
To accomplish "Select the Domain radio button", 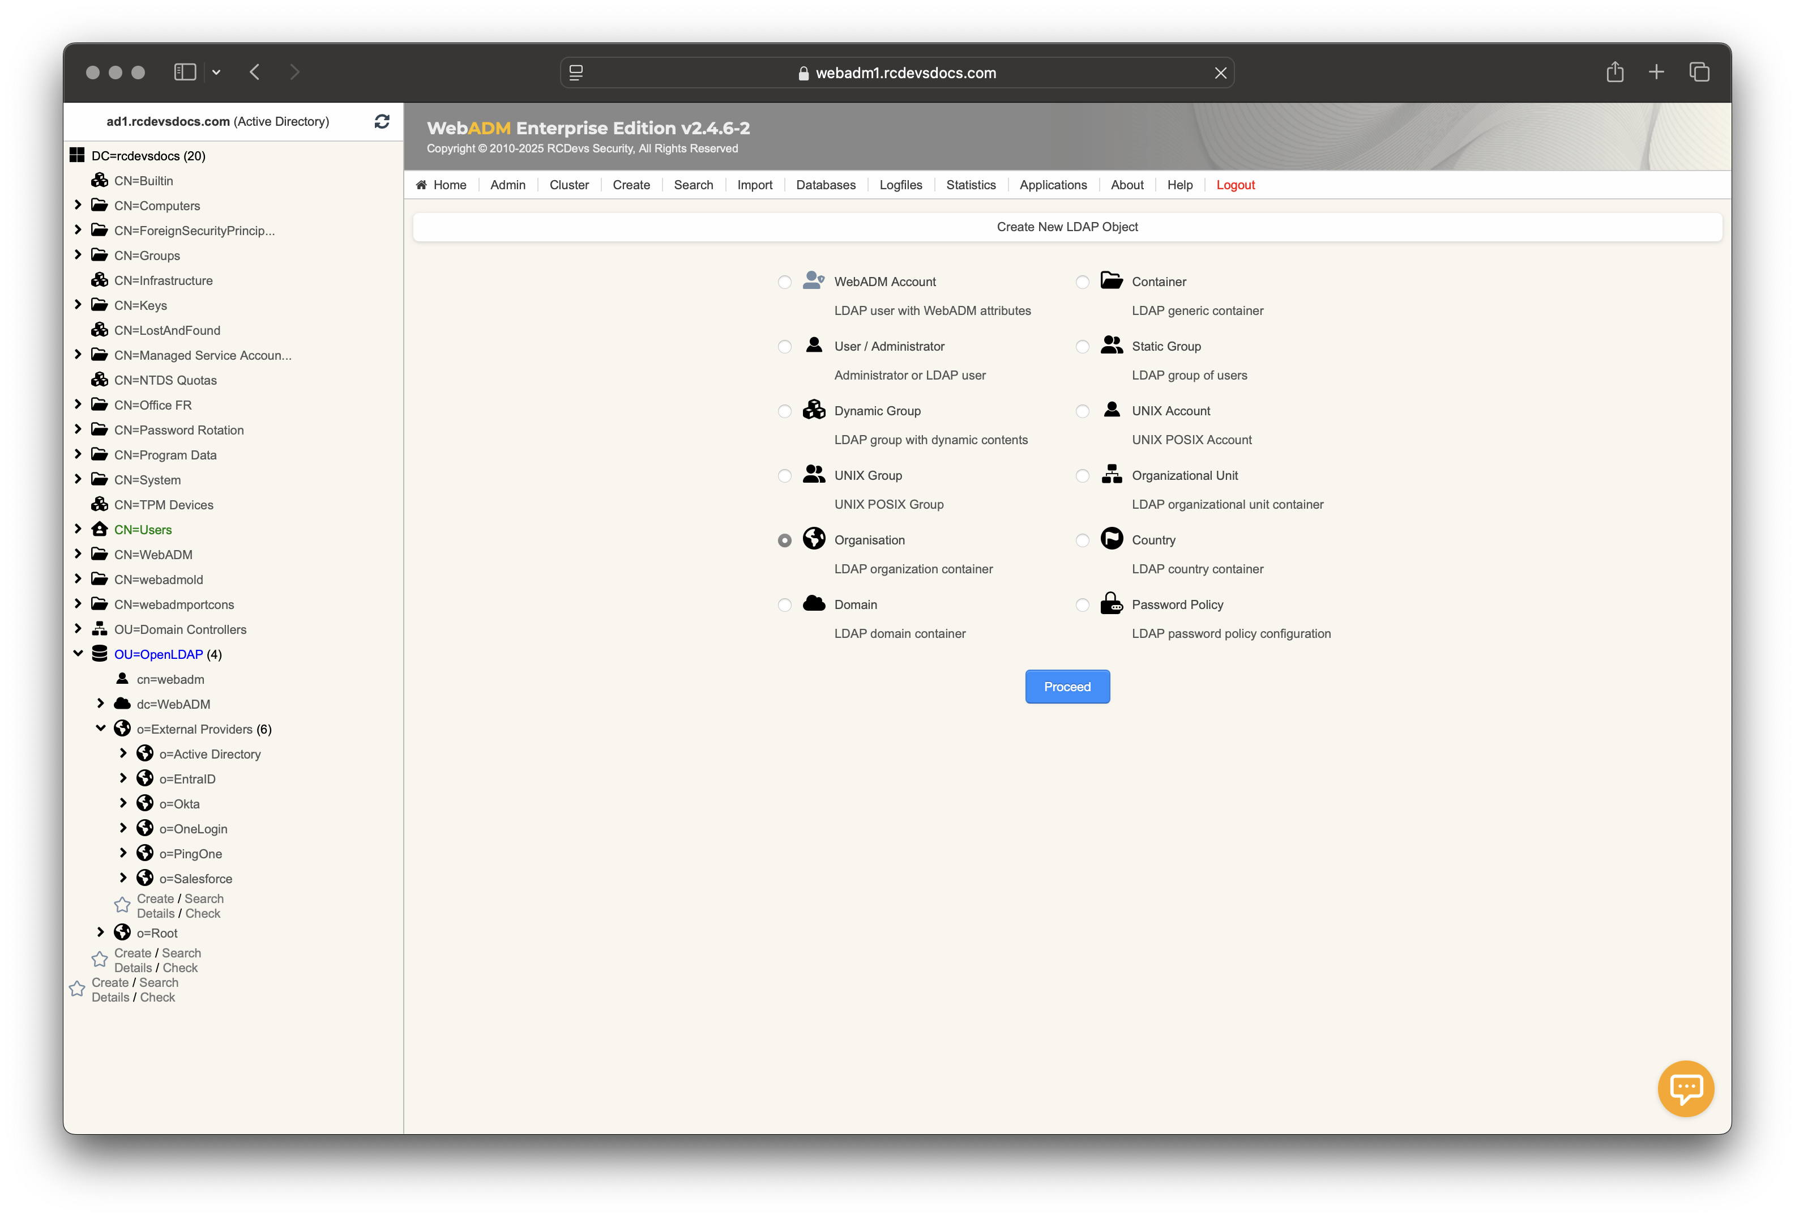I will [x=785, y=604].
